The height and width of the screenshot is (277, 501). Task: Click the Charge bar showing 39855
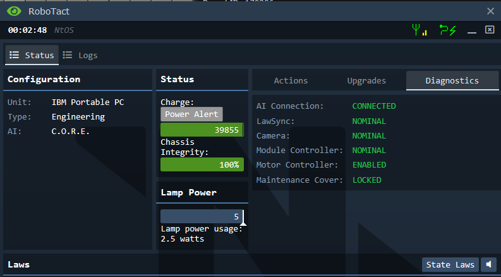tap(202, 130)
